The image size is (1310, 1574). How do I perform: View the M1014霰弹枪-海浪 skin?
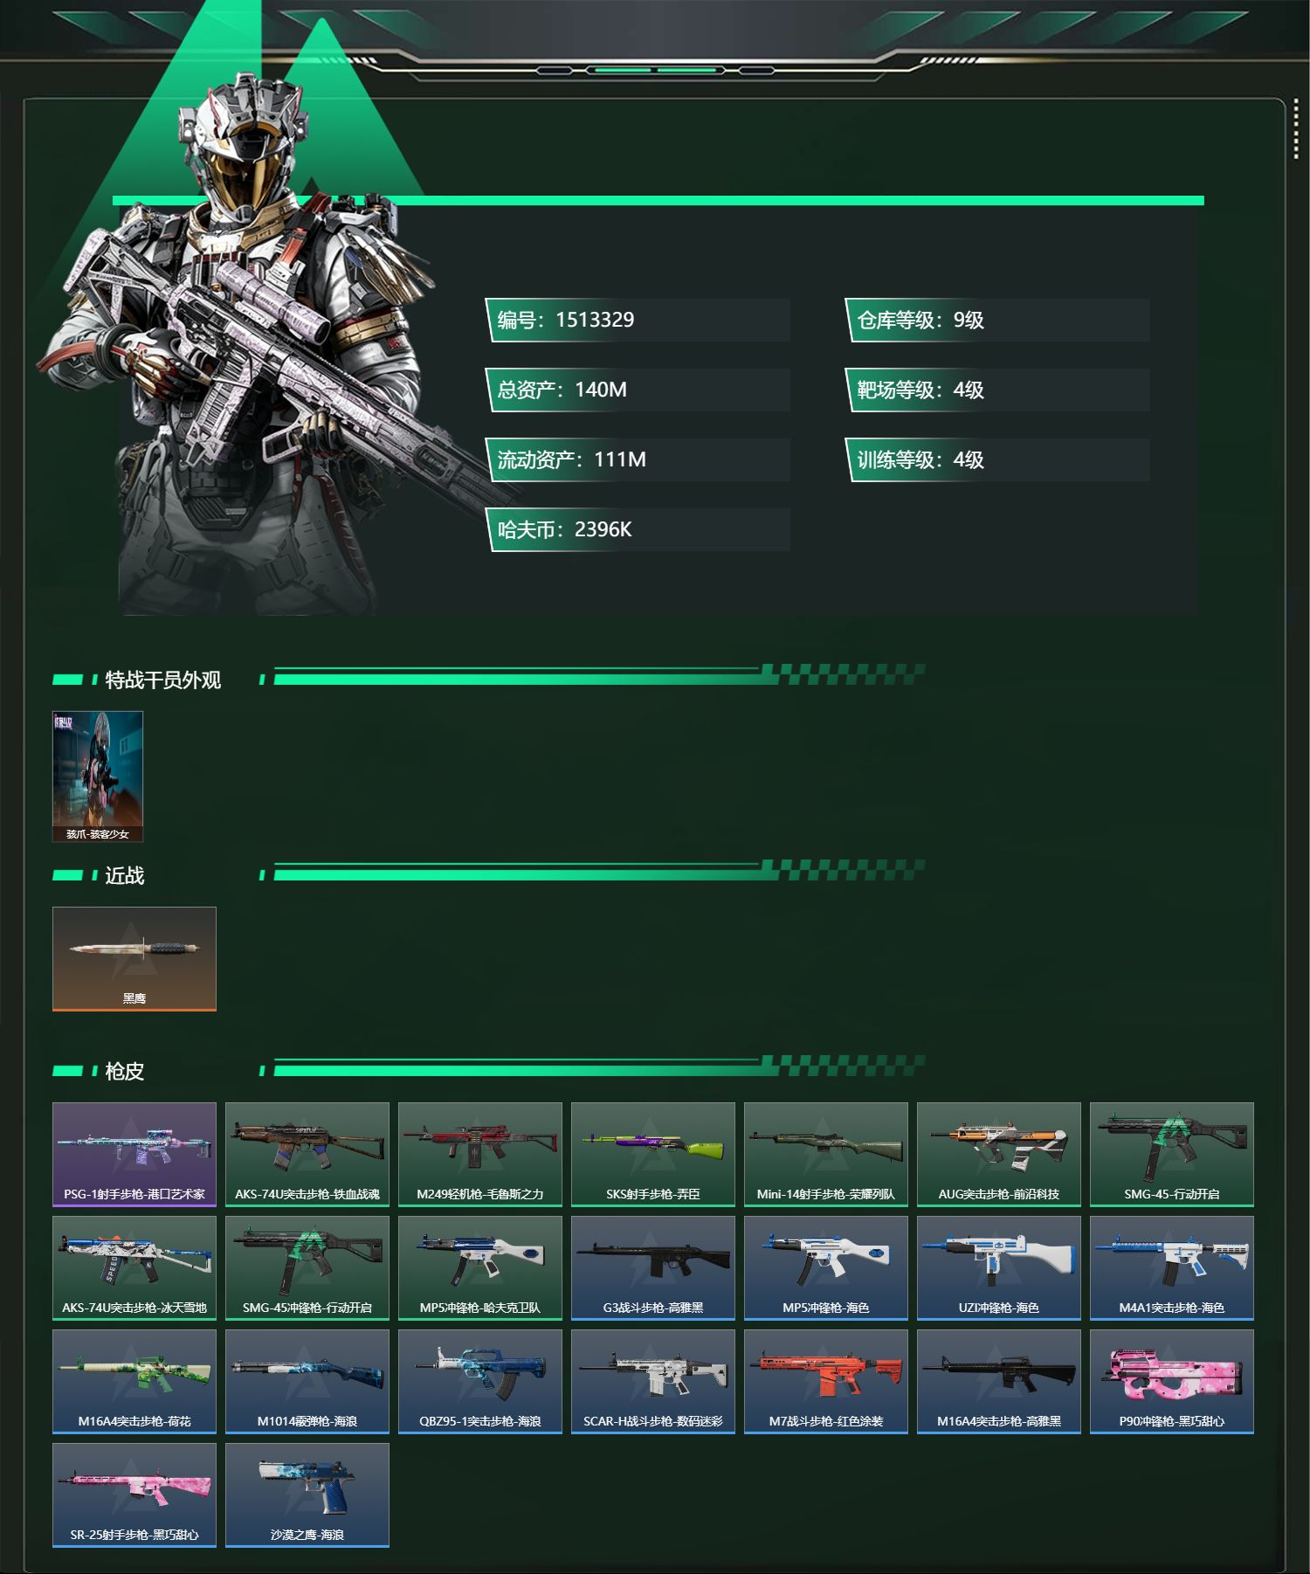(x=307, y=1382)
